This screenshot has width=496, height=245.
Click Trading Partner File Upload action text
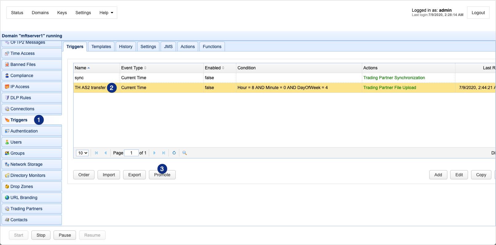[390, 88]
